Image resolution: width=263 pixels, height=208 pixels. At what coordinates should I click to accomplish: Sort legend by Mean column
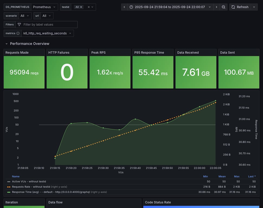tap(222, 176)
